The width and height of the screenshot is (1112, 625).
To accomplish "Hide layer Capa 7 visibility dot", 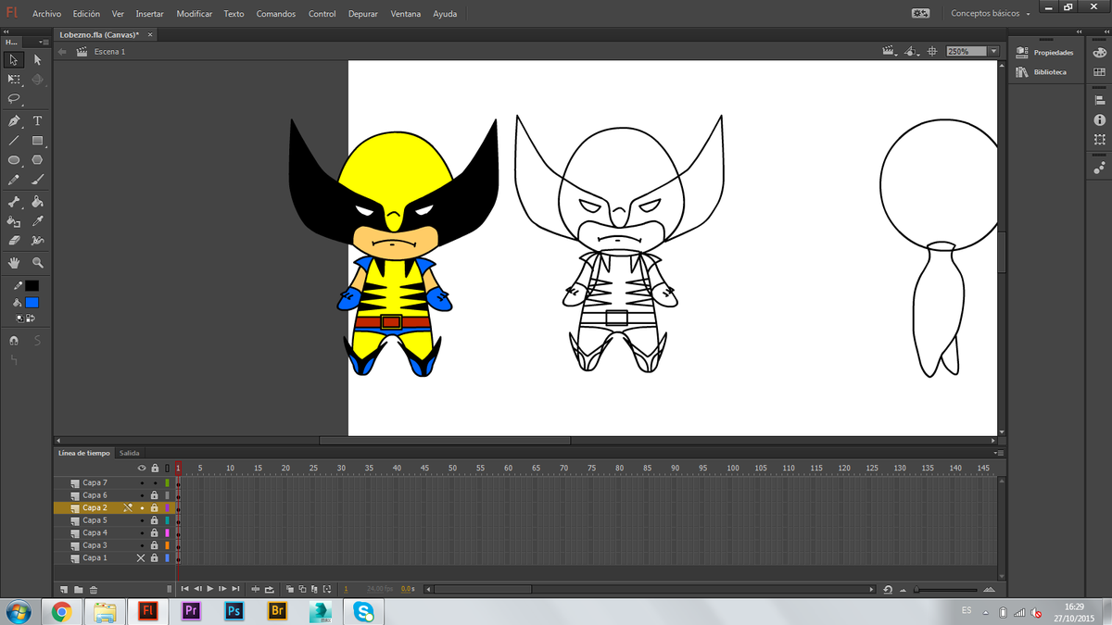I will coord(142,483).
